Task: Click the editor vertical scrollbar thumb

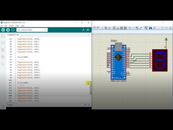Action: (91, 87)
